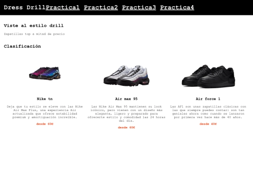Select the Air max 95 heading
This screenshot has height=189, width=253.
pyautogui.click(x=126, y=99)
